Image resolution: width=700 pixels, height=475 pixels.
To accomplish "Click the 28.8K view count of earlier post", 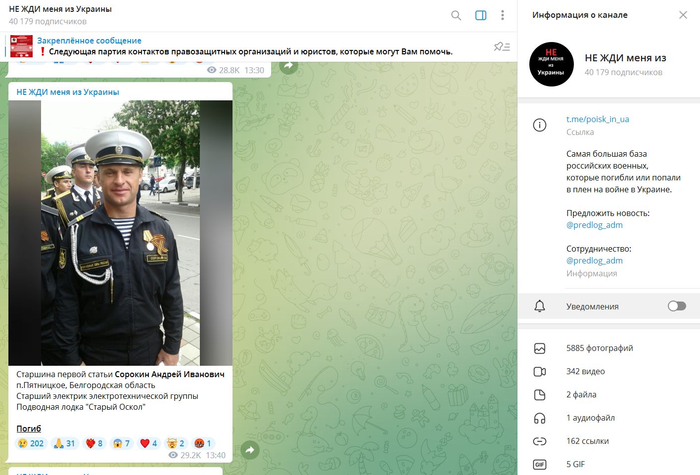I will [x=224, y=70].
